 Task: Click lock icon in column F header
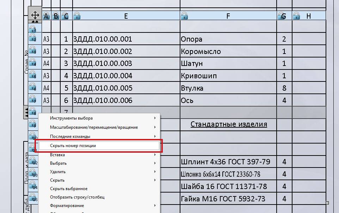pyautogui.click(x=184, y=16)
